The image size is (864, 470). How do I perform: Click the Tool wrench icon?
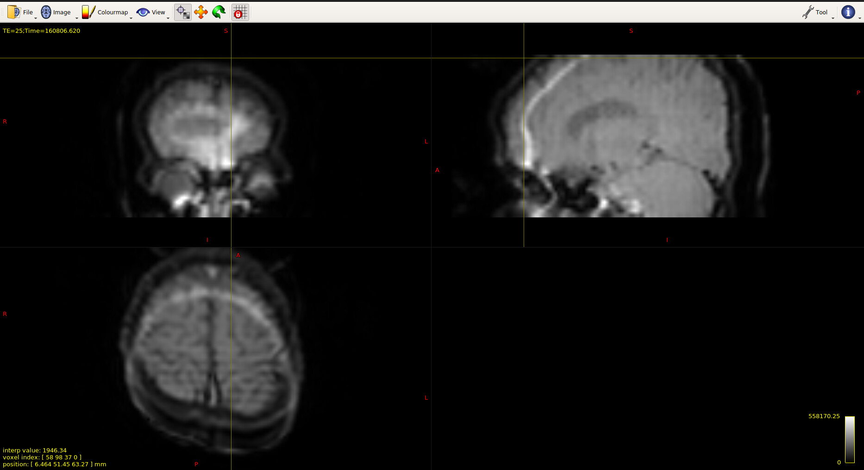click(808, 12)
